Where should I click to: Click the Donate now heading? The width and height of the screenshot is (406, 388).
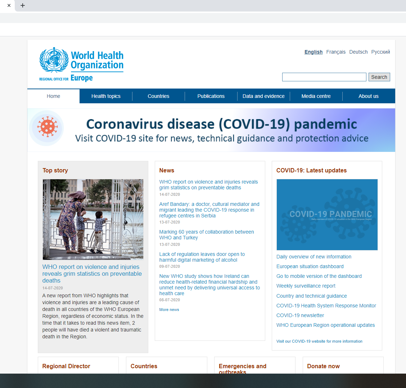(x=324, y=366)
